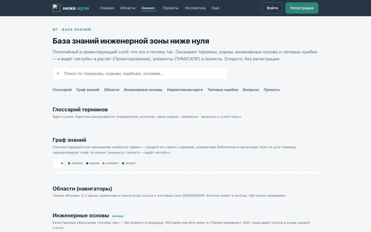Jump to Глоссарий section tab
Image resolution: width=371 pixels, height=232 pixels.
click(62, 90)
